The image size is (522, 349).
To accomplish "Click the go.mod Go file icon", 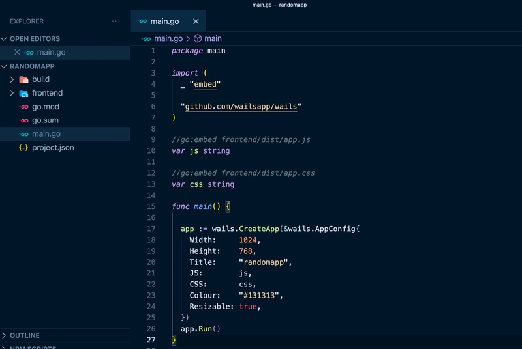I will (23, 107).
